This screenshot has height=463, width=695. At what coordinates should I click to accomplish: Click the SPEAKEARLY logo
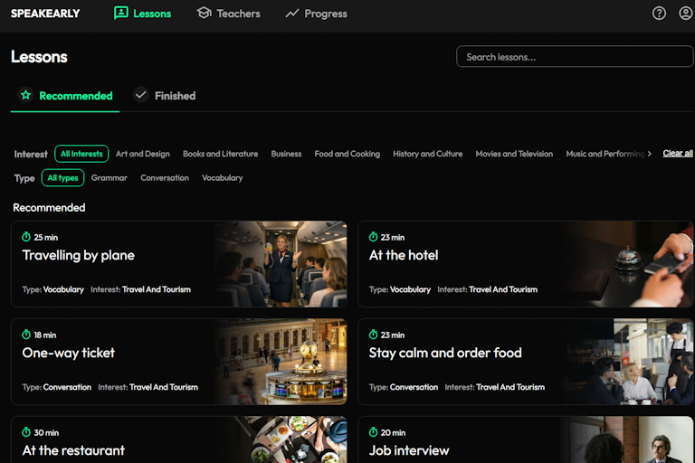[45, 14]
